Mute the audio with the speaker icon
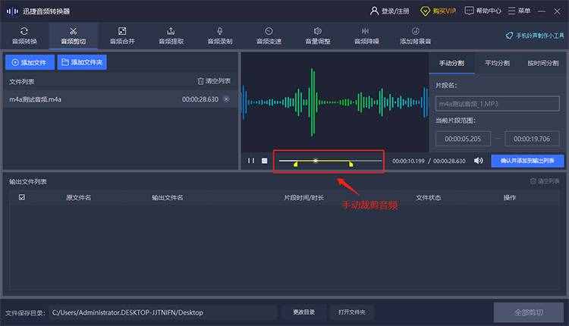This screenshot has width=569, height=326. (478, 161)
